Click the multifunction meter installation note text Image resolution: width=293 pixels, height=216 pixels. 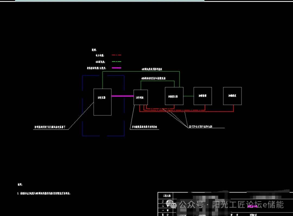(x=145, y=127)
